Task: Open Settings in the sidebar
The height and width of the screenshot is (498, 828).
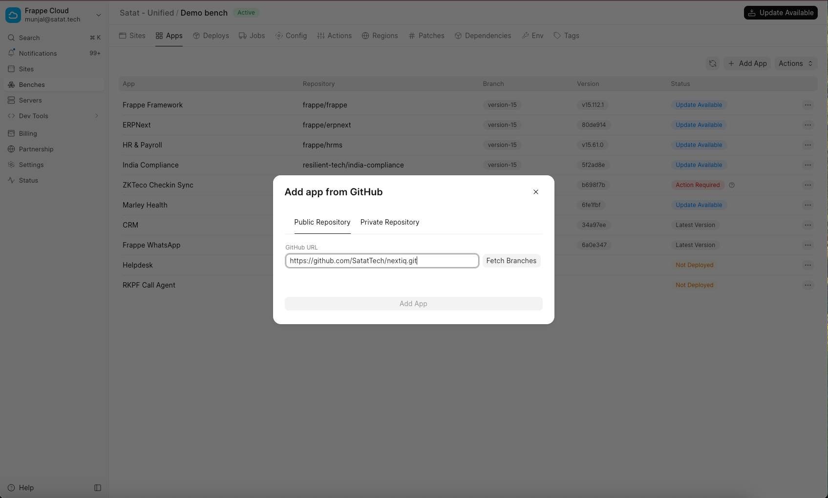Action: click(x=54, y=165)
